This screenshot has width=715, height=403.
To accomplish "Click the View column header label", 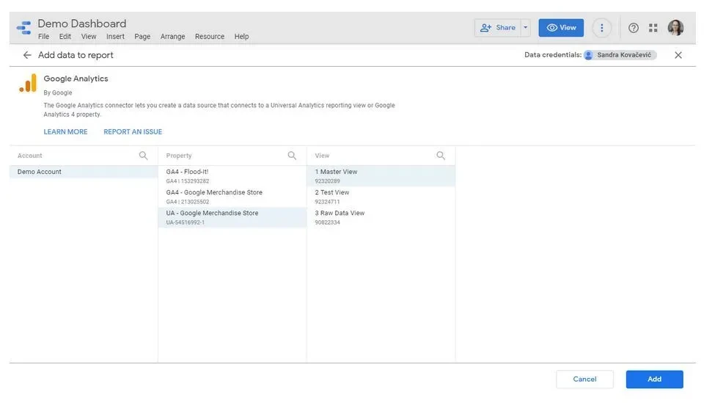I will [322, 156].
